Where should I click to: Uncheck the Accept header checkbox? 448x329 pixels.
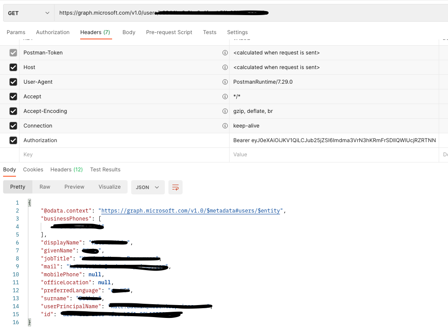tap(13, 97)
